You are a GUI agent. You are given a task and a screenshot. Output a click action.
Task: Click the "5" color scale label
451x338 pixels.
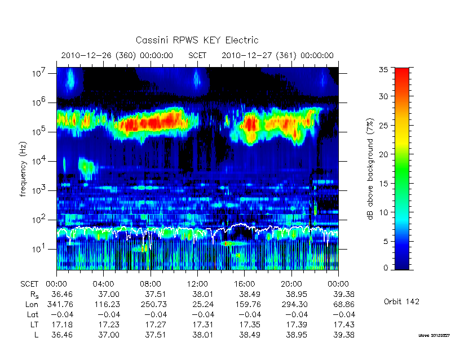386,241
